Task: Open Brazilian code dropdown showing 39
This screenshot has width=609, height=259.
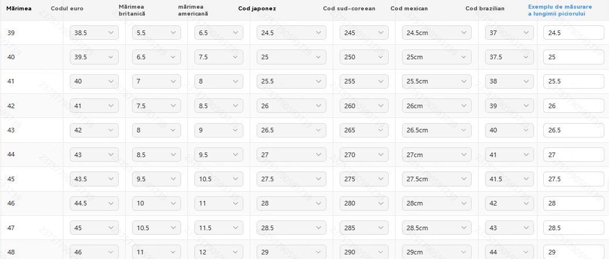Action: [x=509, y=106]
